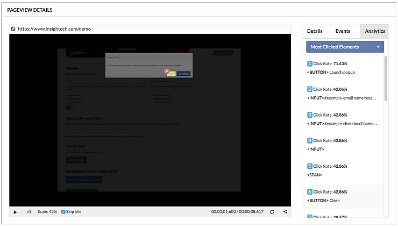398x228 pixels.
Task: Change the x1 playback speed
Action: click(29, 212)
